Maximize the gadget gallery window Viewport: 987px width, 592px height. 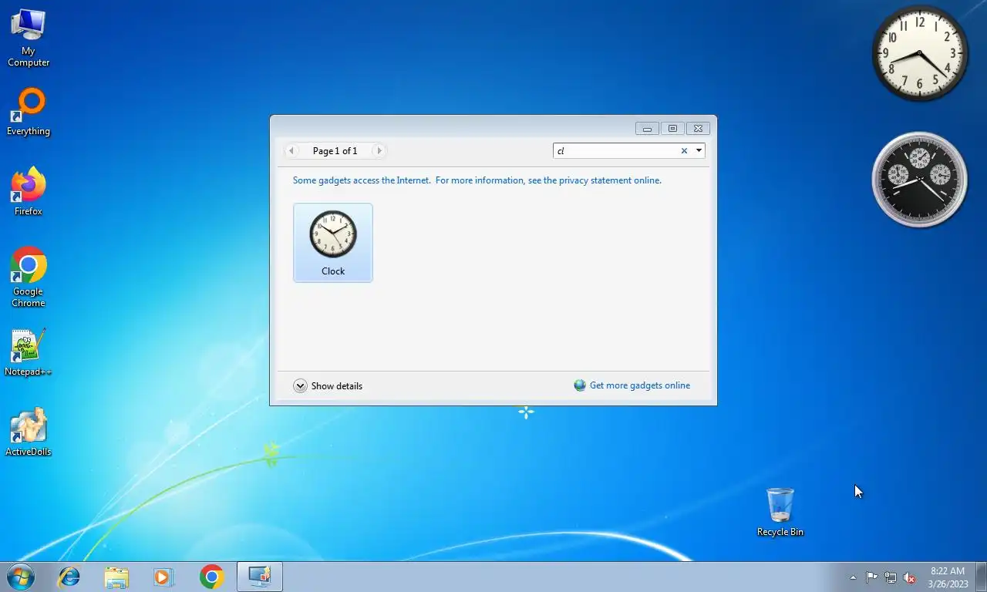point(672,129)
